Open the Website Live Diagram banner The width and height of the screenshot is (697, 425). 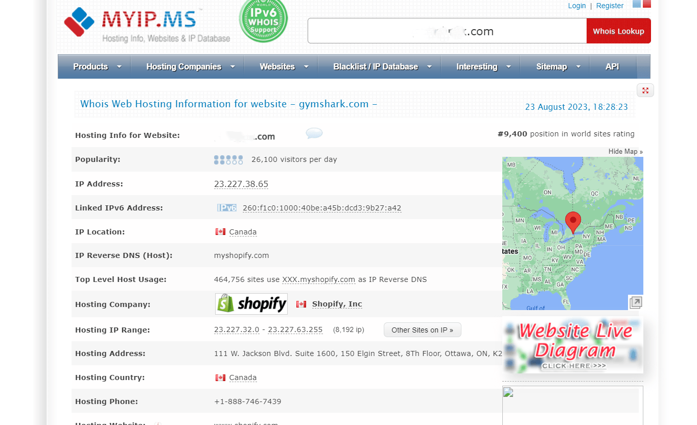coord(572,345)
